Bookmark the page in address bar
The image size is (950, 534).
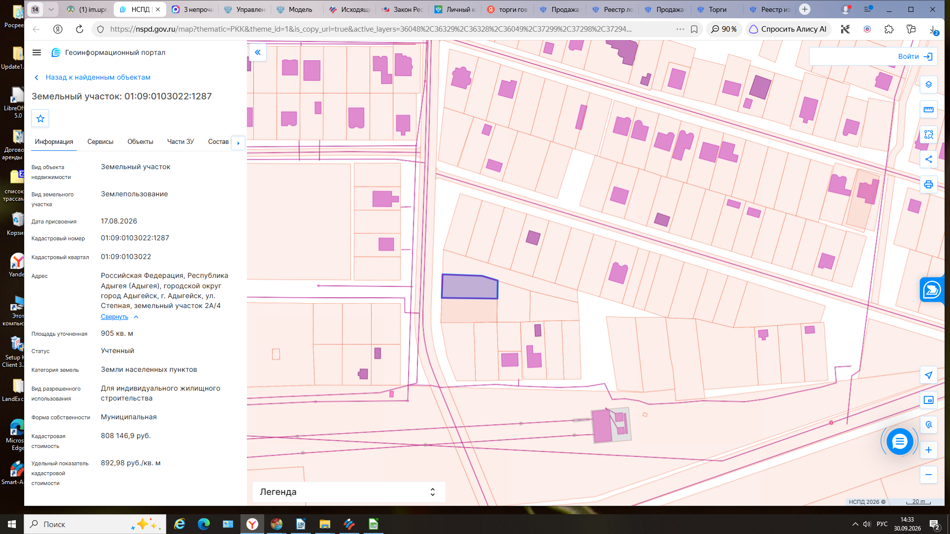click(x=694, y=29)
